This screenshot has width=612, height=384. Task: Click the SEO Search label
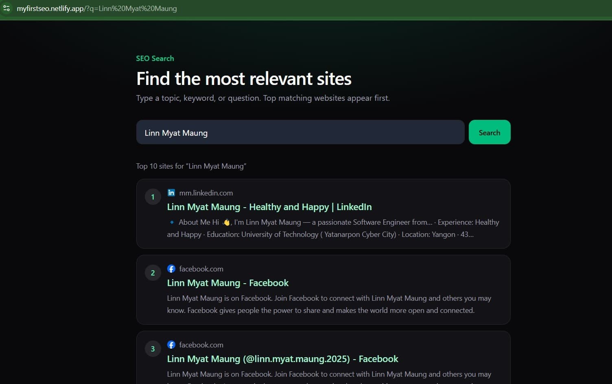tap(155, 59)
